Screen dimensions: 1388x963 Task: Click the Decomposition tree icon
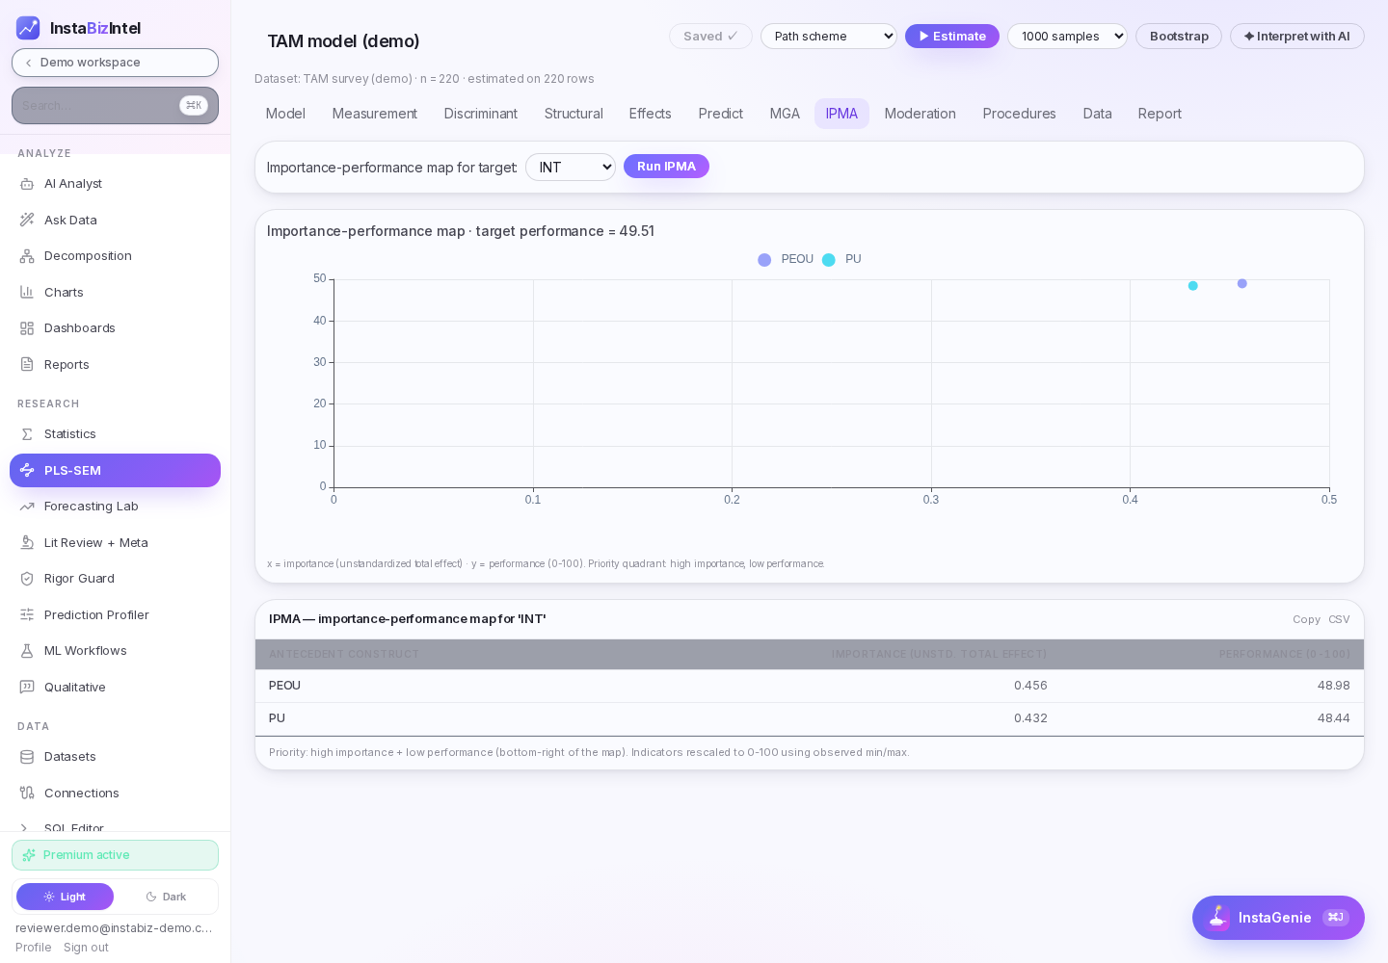(27, 256)
